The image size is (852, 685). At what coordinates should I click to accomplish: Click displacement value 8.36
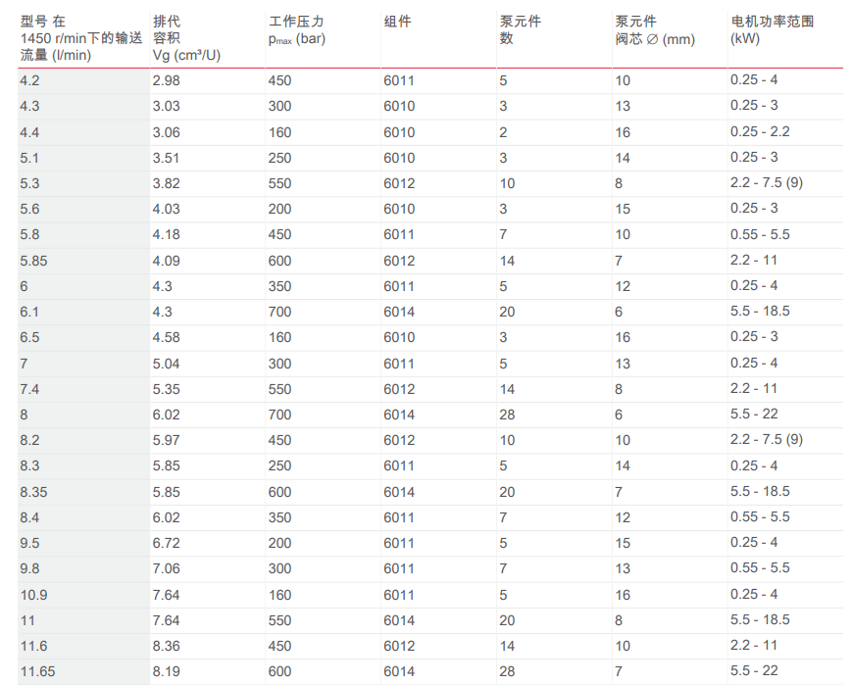coord(167,647)
